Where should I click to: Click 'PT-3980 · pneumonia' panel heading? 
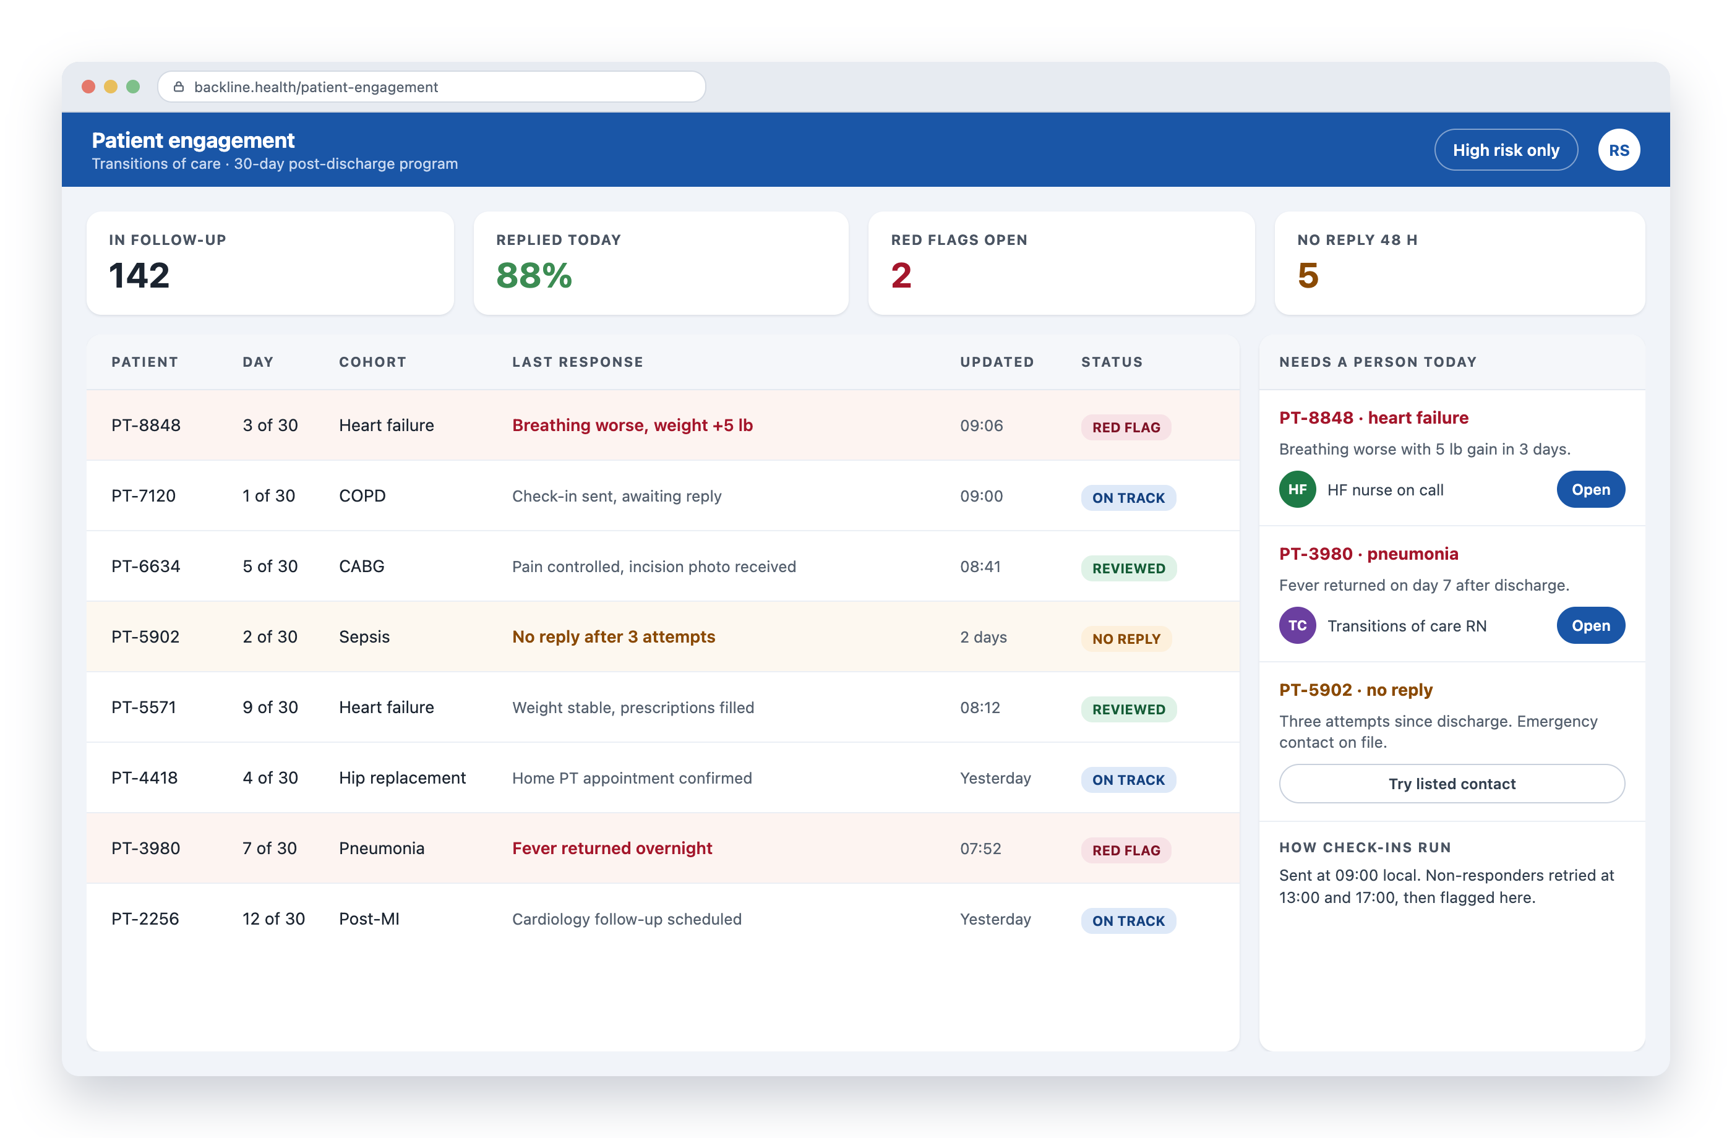1368,554
